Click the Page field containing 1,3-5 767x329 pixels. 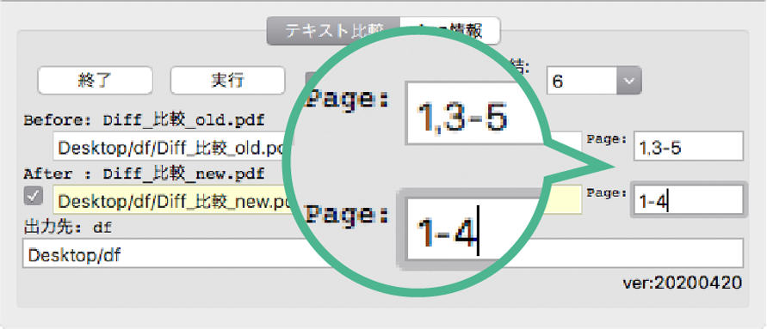pos(689,146)
